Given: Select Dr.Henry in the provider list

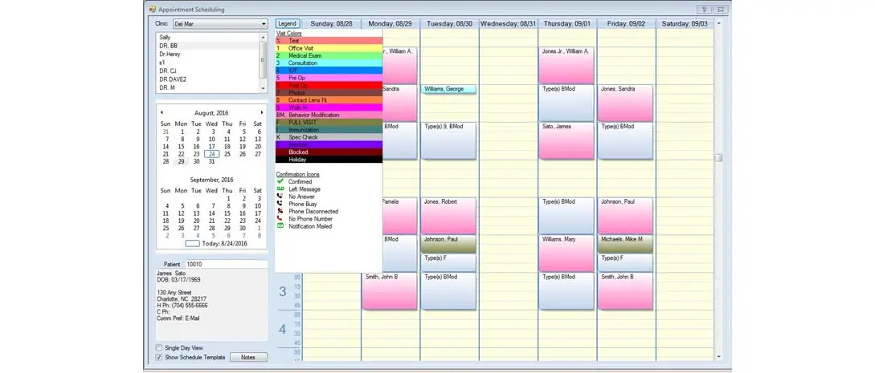Looking at the screenshot, I should click(207, 54).
